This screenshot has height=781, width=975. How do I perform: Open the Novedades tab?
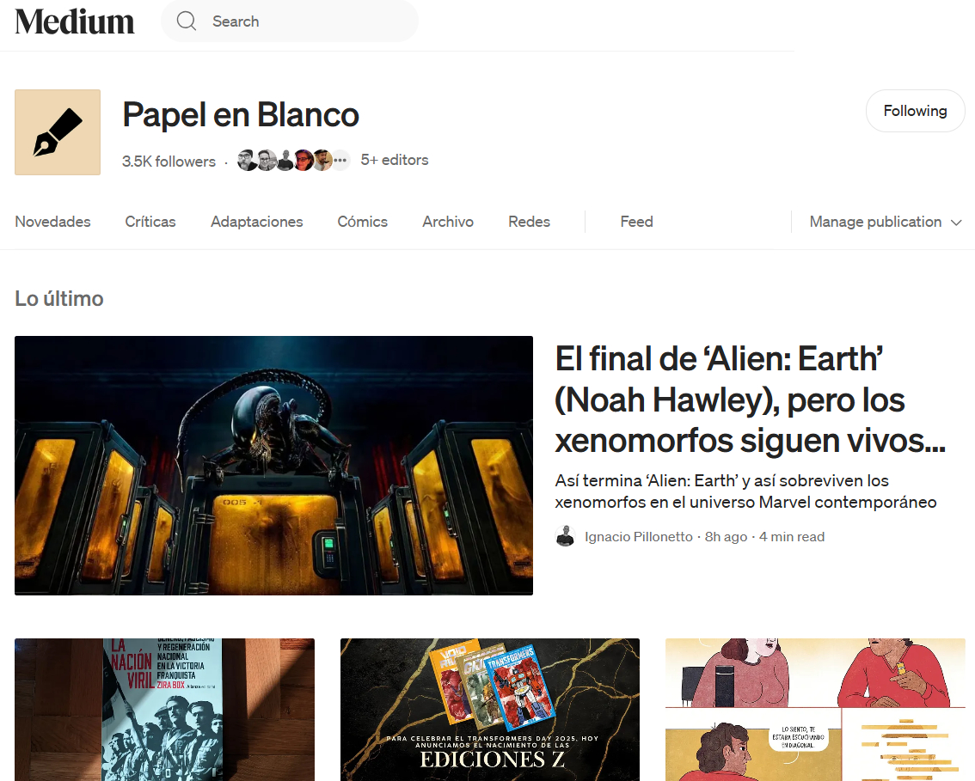(x=52, y=222)
